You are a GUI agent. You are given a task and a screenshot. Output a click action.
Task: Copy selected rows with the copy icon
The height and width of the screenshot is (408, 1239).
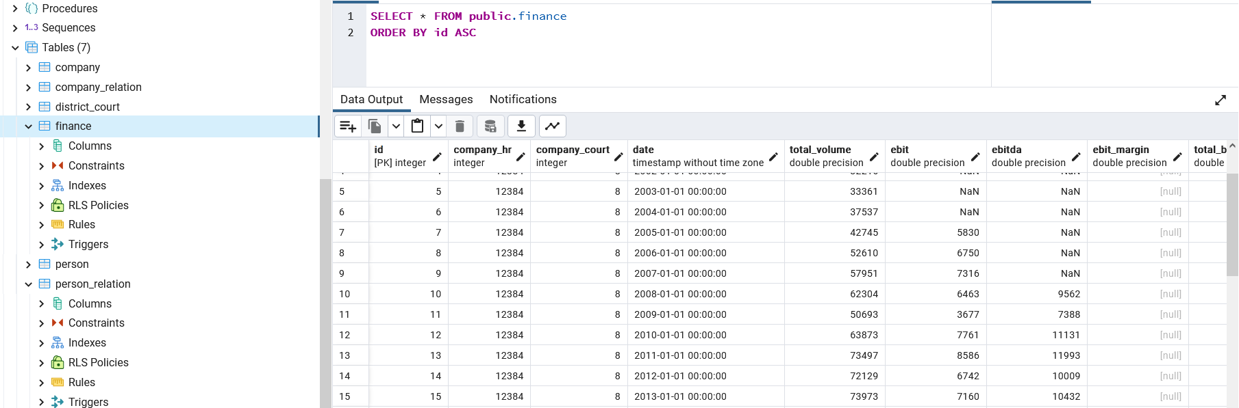click(375, 126)
